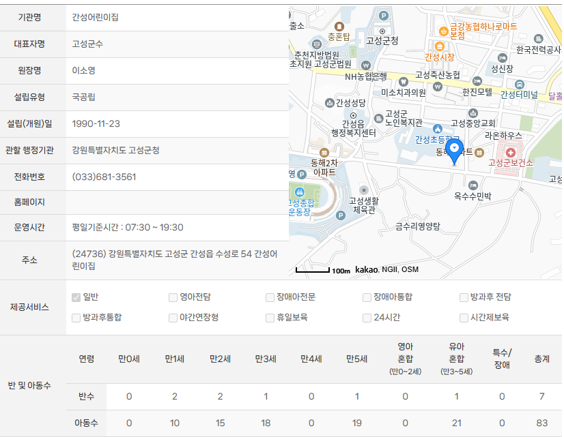Image resolution: width=564 pixels, height=437 pixels.
Task: Click the 만5세 child count 19
Action: tap(357, 423)
